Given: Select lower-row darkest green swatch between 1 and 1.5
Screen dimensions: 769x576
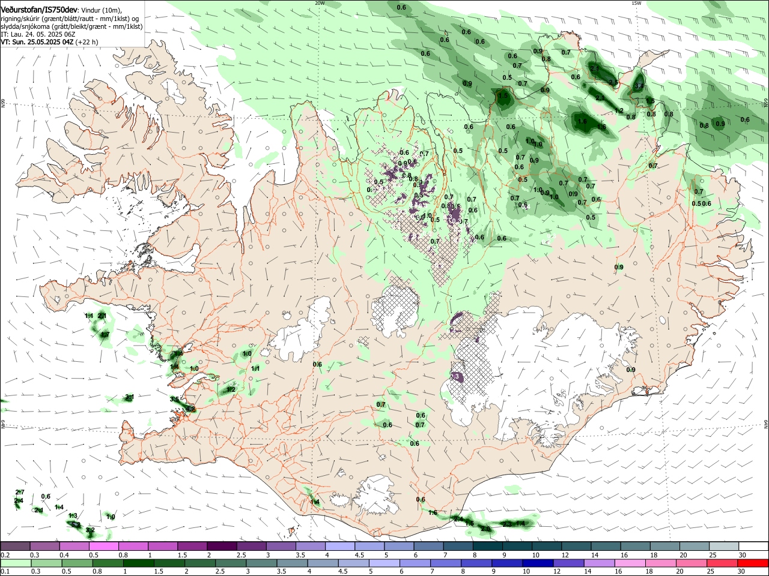Looking at the screenshot, I should click(139, 563).
